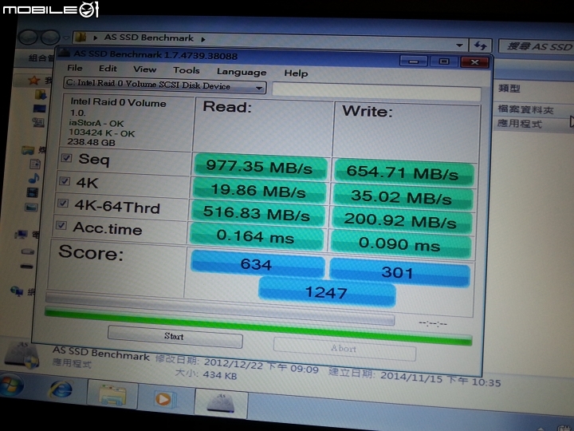Click AS SSD Benchmark taskbar icon
This screenshot has height=431, width=574.
221,403
